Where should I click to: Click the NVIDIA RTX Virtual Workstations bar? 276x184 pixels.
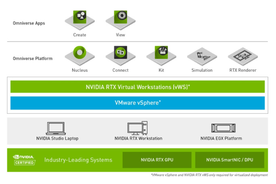(x=138, y=87)
